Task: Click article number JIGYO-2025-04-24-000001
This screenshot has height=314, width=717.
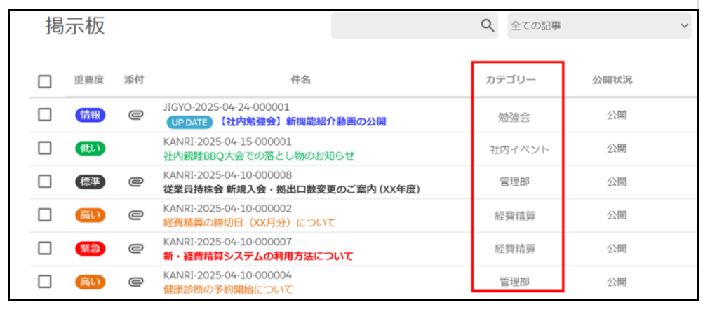Action: pyautogui.click(x=227, y=107)
